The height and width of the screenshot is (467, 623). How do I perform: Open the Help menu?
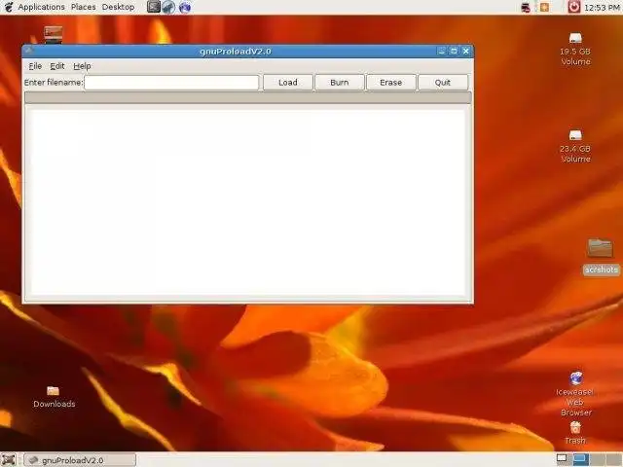82,66
